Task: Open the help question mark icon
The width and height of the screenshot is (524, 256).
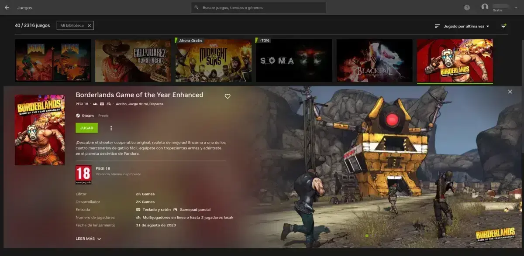Action: click(467, 7)
